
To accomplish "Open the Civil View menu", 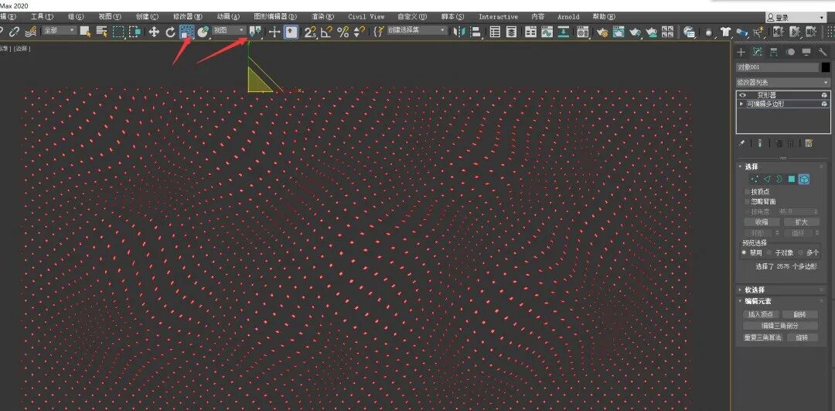I will click(x=366, y=16).
